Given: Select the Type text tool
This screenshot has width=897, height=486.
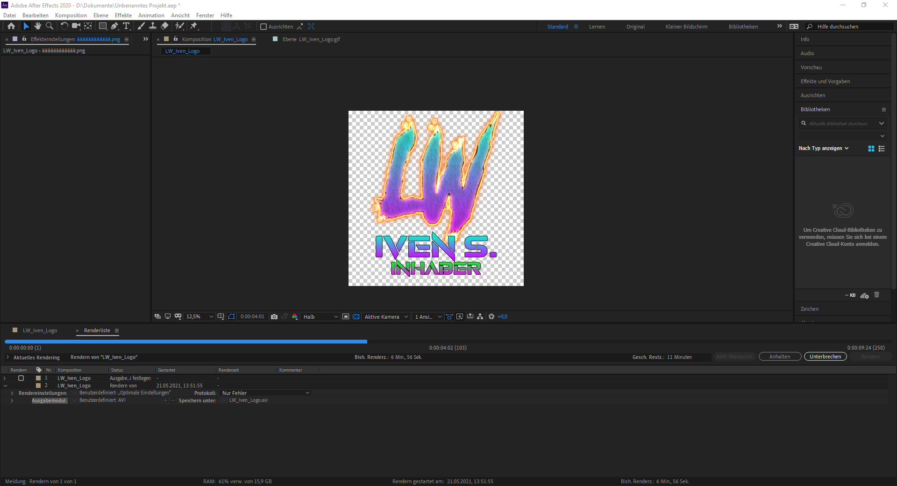Looking at the screenshot, I should tap(126, 26).
